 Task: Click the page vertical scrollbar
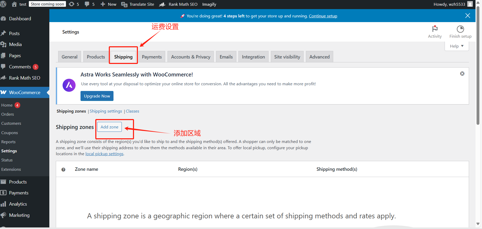[478, 65]
